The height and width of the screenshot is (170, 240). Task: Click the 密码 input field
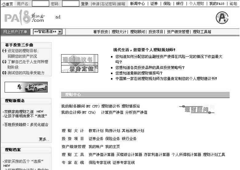pos(71,4)
